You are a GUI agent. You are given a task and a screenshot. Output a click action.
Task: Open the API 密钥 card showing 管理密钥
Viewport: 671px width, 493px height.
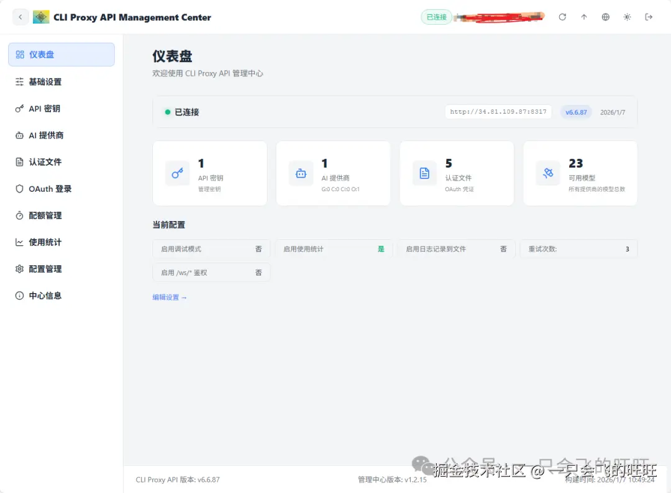click(x=210, y=173)
